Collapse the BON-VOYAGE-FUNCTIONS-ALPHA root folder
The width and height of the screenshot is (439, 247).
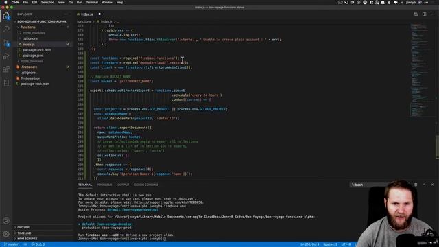41,21
